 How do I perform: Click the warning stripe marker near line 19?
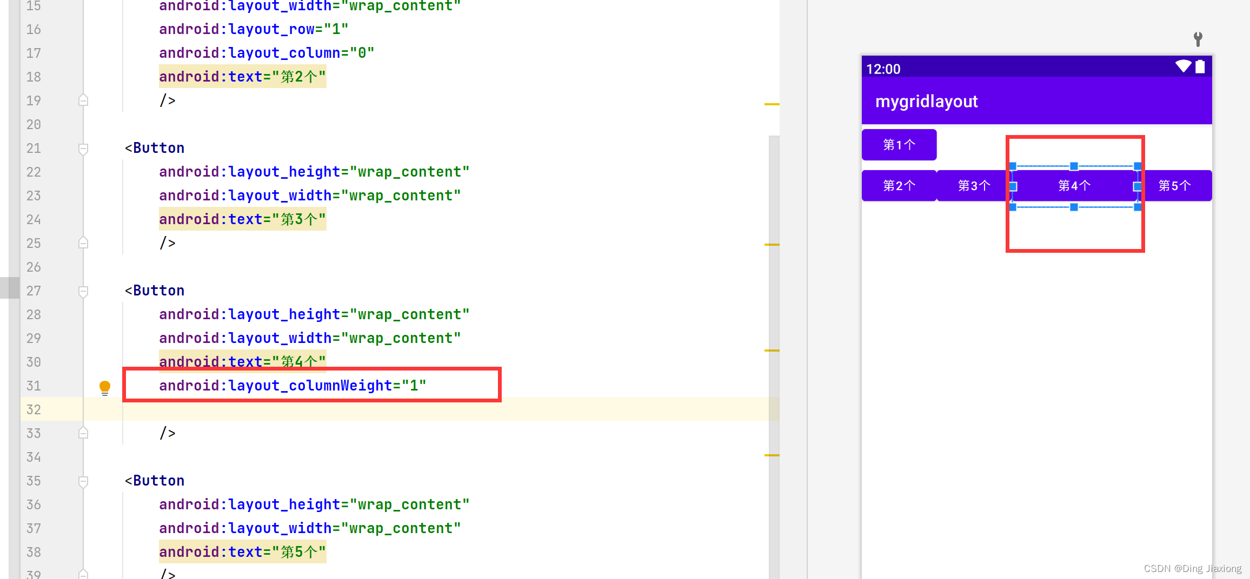pos(772,104)
